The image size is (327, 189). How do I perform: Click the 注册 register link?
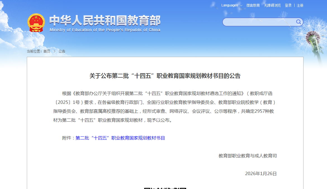[x=300, y=5]
